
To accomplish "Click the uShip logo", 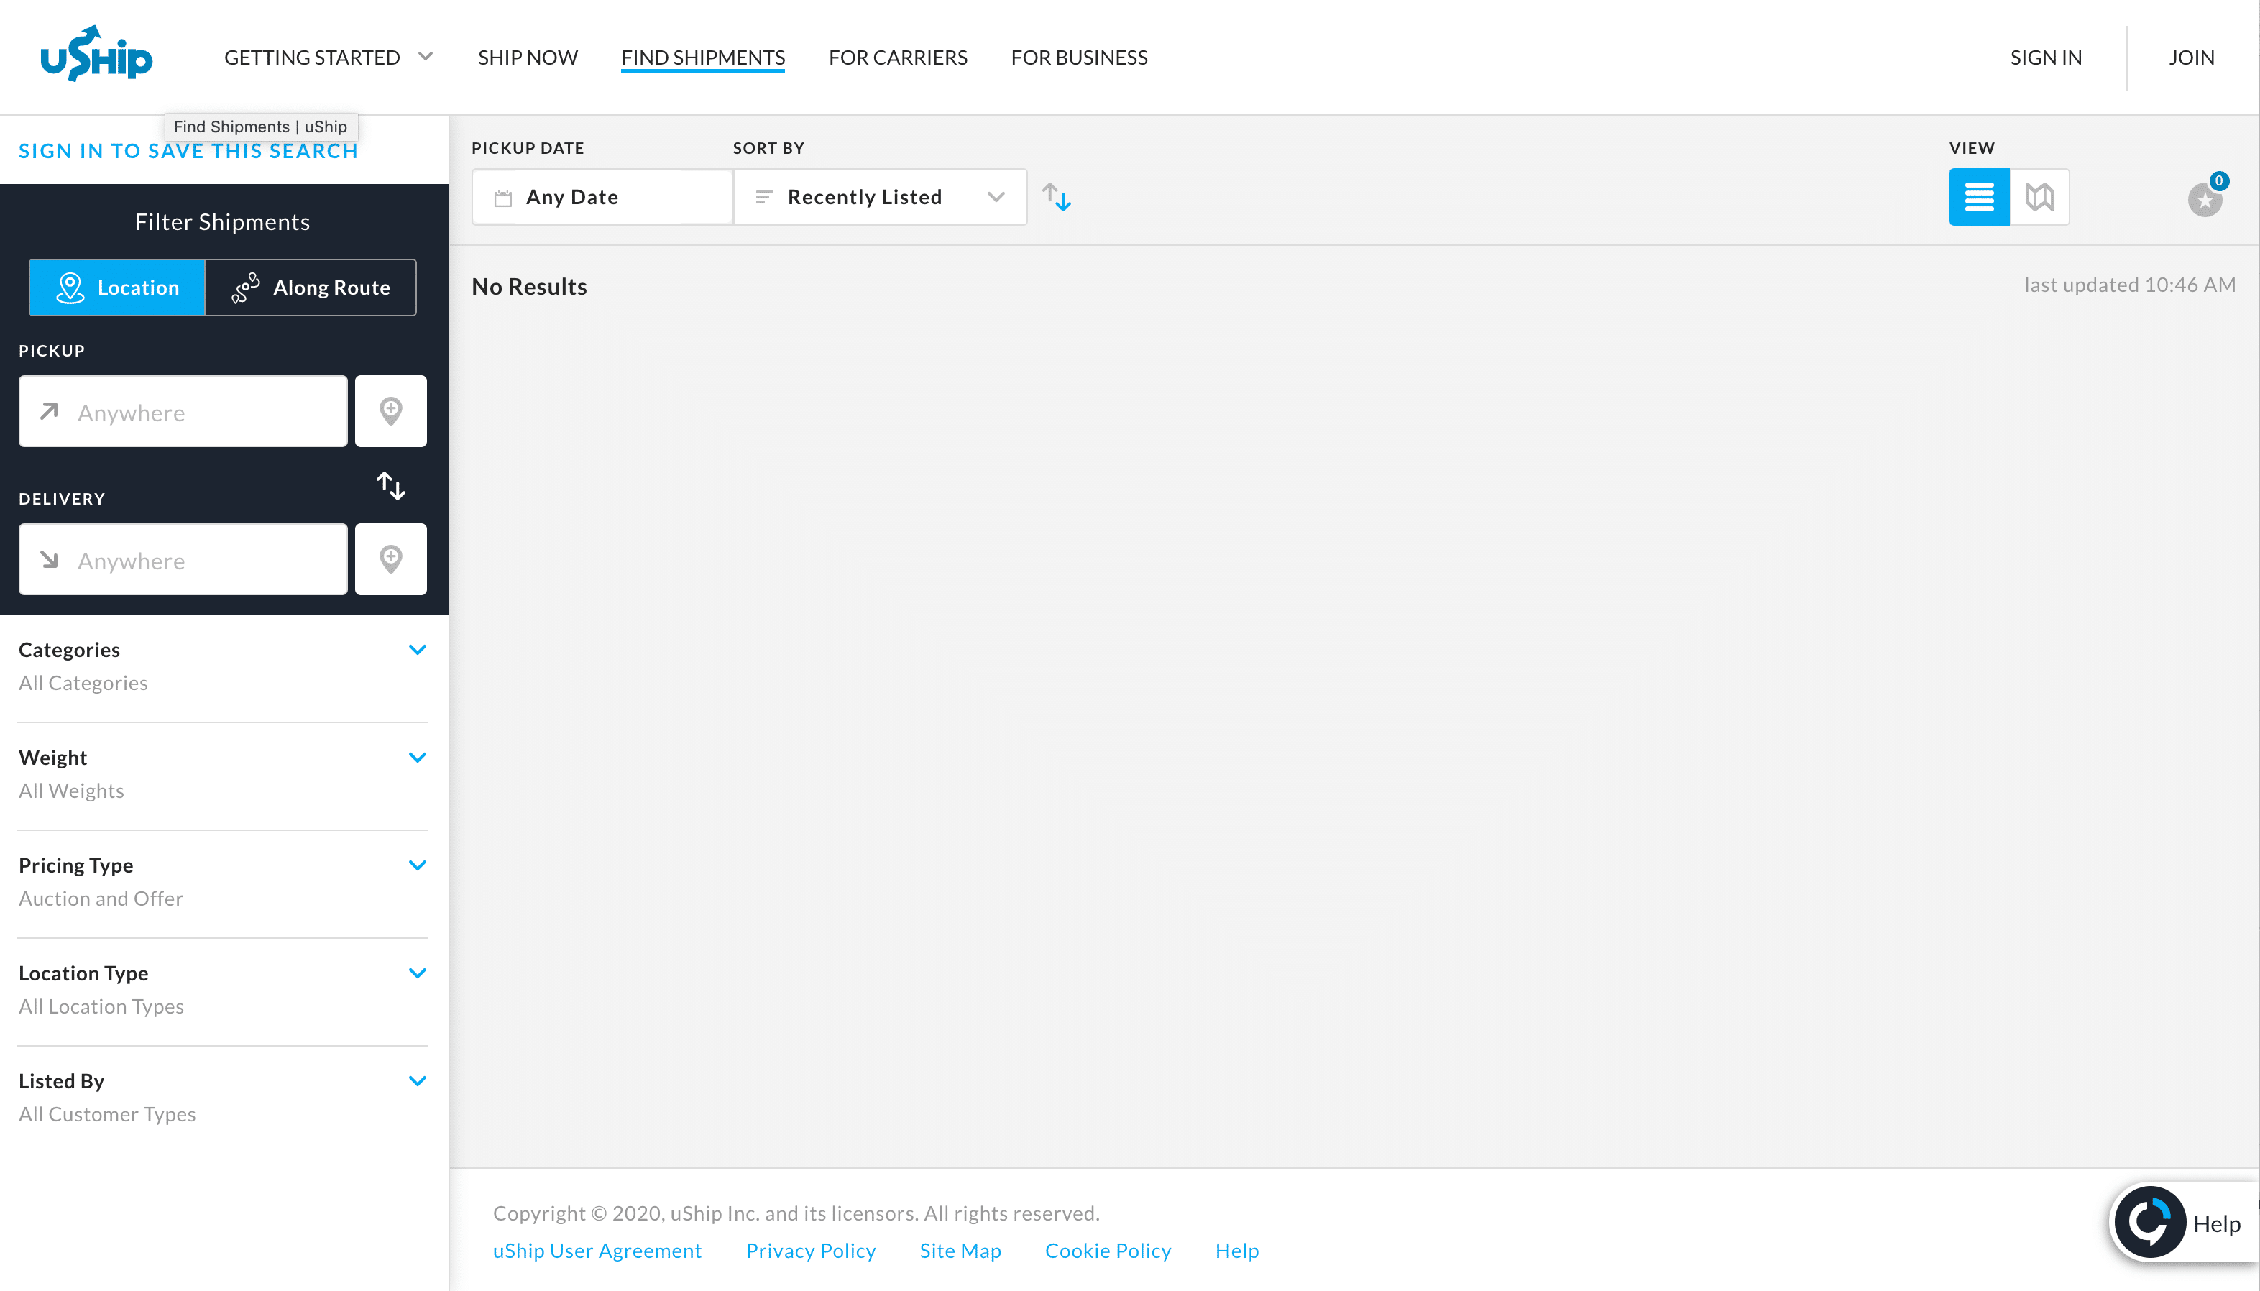I will click(x=96, y=55).
